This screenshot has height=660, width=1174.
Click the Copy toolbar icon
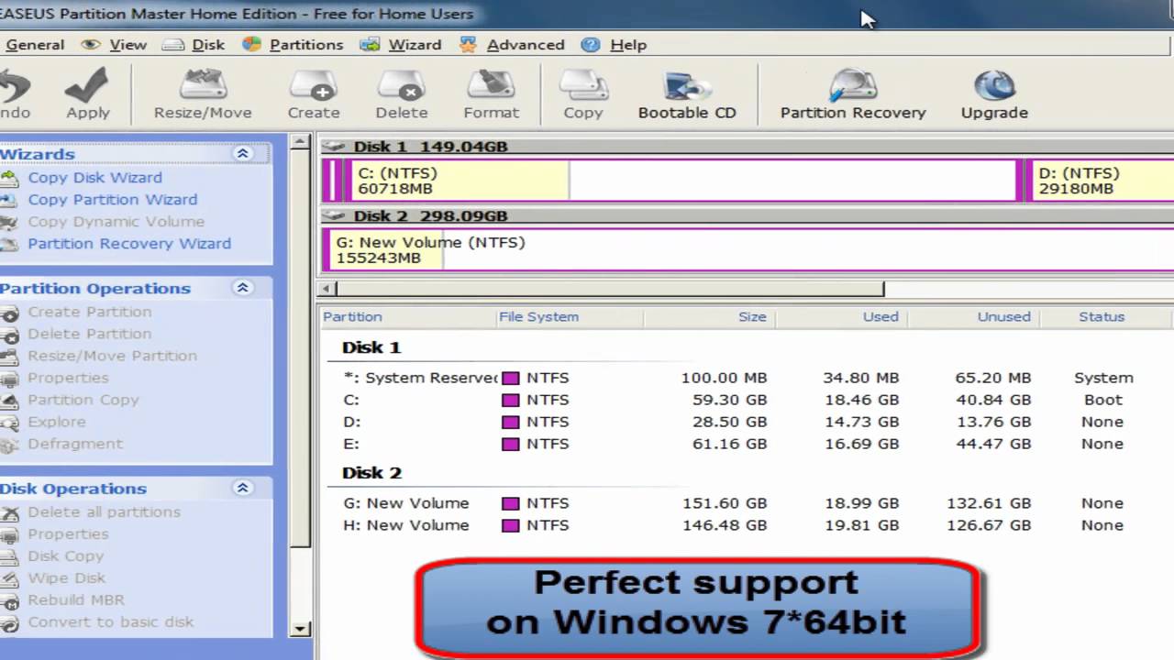point(583,94)
